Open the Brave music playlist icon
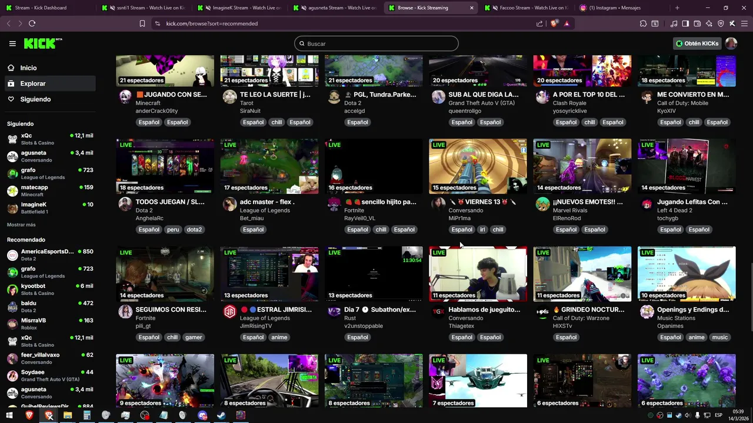753x423 pixels. pyautogui.click(x=674, y=23)
